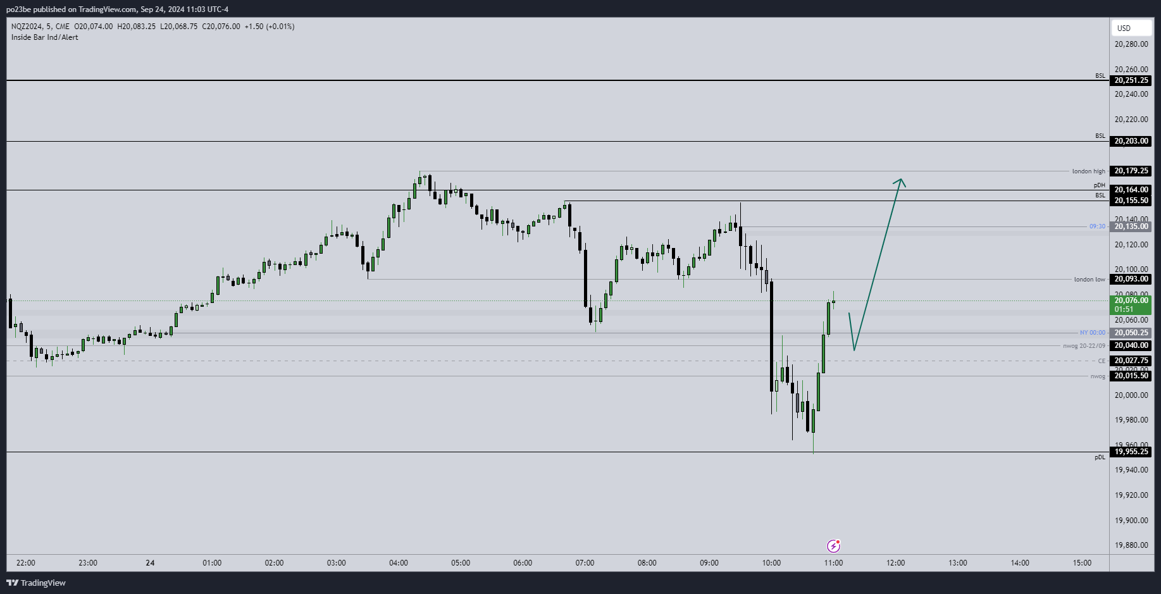Click the 20,203.00 BSL price tag

[1131, 141]
